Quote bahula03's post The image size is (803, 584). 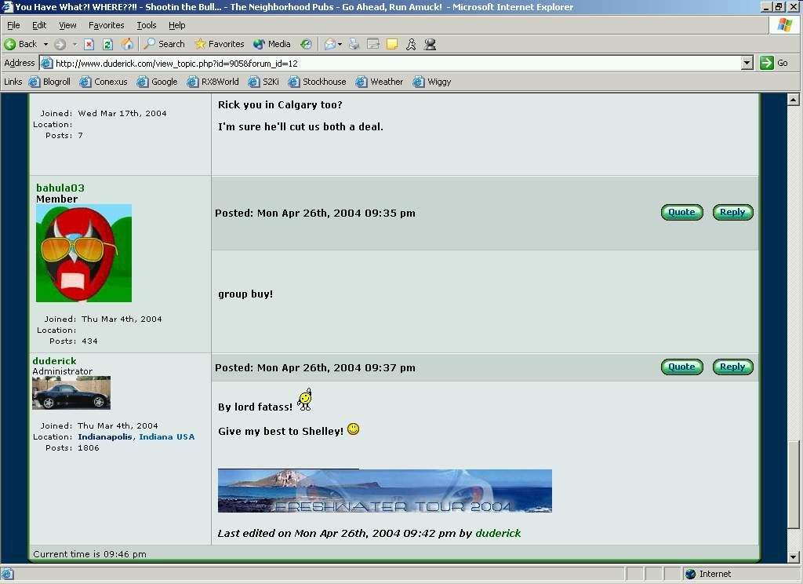681,212
